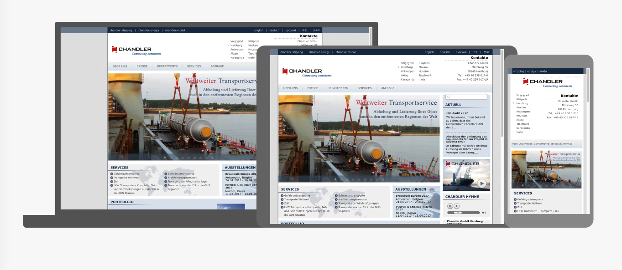The height and width of the screenshot is (270, 622).
Task: Tap DEPARTMENTS in the phone navigation
Action: (x=542, y=144)
